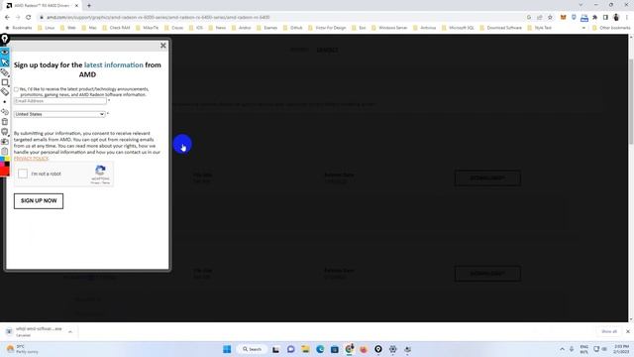
Task: Click the page vertical scrollbar
Action: [x=631, y=101]
